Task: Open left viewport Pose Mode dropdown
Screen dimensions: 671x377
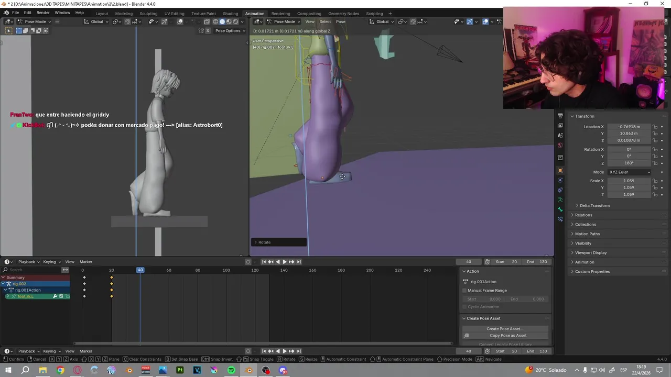Action: pos(35,21)
